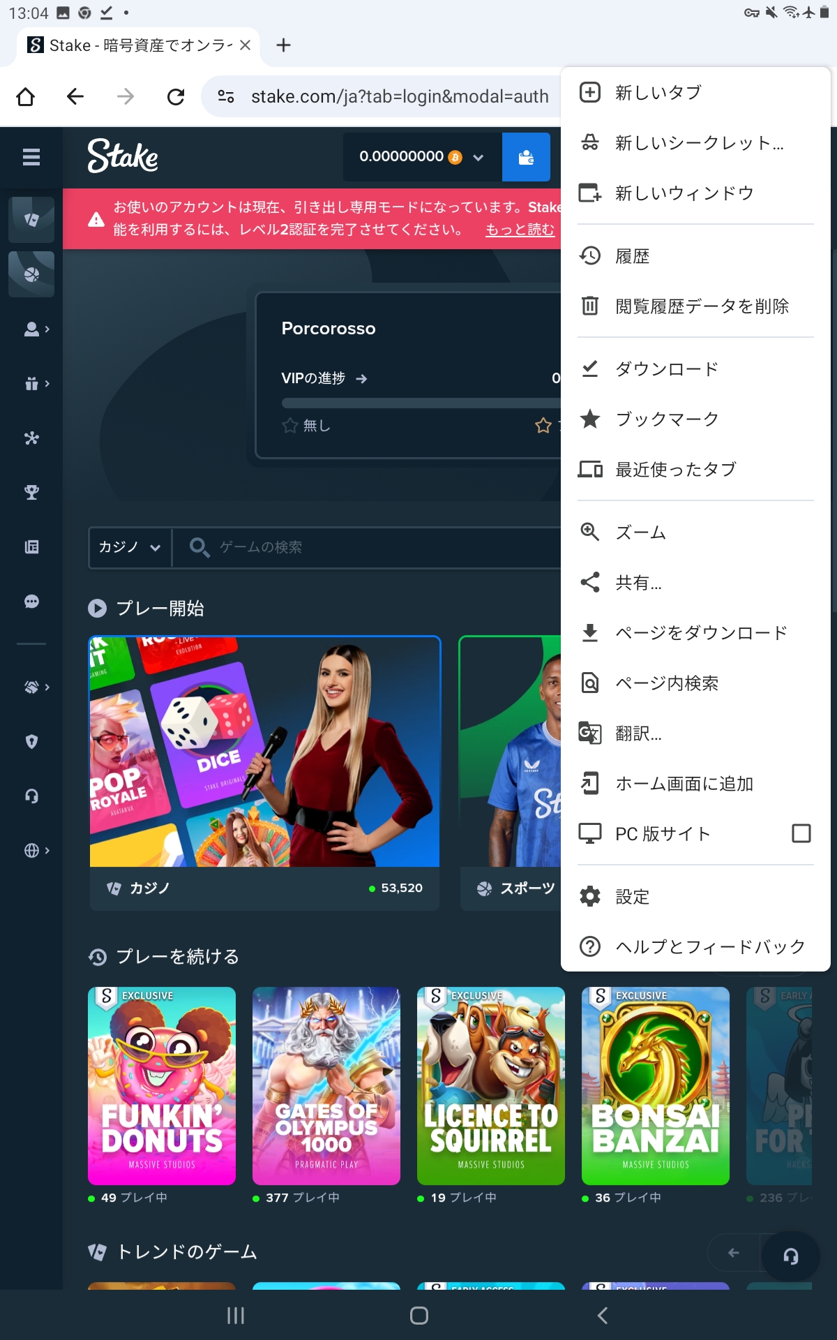Viewport: 837px width, 1340px height.
Task: Open the カジノ promotional card image
Action: 265,752
